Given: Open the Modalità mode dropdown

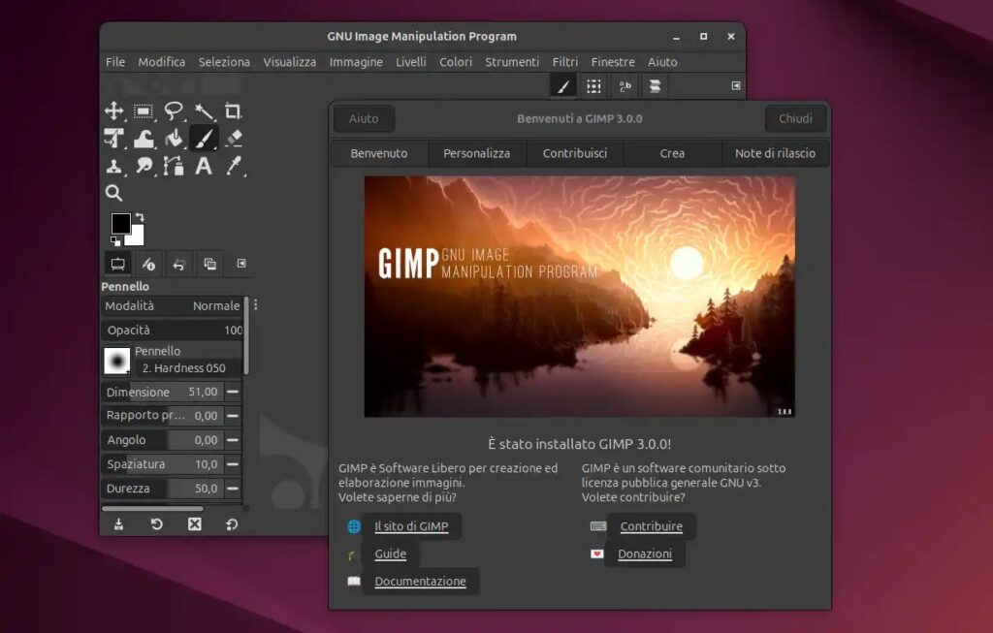Looking at the screenshot, I should pyautogui.click(x=213, y=305).
